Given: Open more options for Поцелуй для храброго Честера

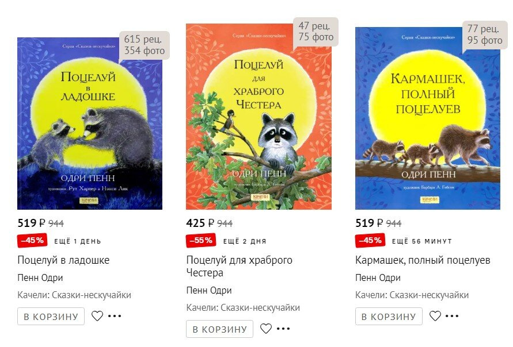Looking at the screenshot, I should (x=283, y=329).
